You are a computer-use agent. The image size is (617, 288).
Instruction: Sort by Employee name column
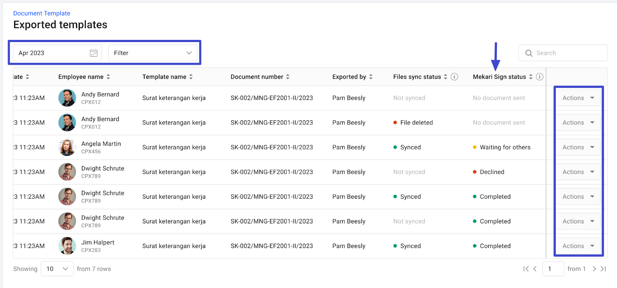pyautogui.click(x=108, y=77)
